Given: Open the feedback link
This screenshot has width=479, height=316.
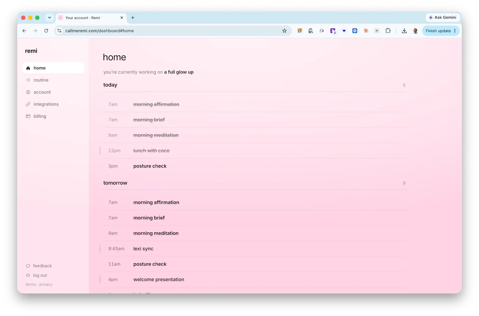Looking at the screenshot, I should pos(39,266).
